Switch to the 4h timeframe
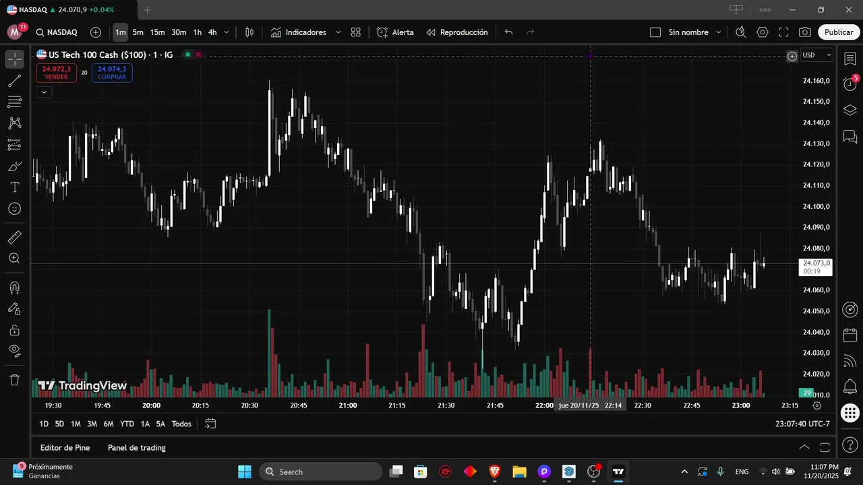Viewport: 863px width, 485px height. pos(212,32)
